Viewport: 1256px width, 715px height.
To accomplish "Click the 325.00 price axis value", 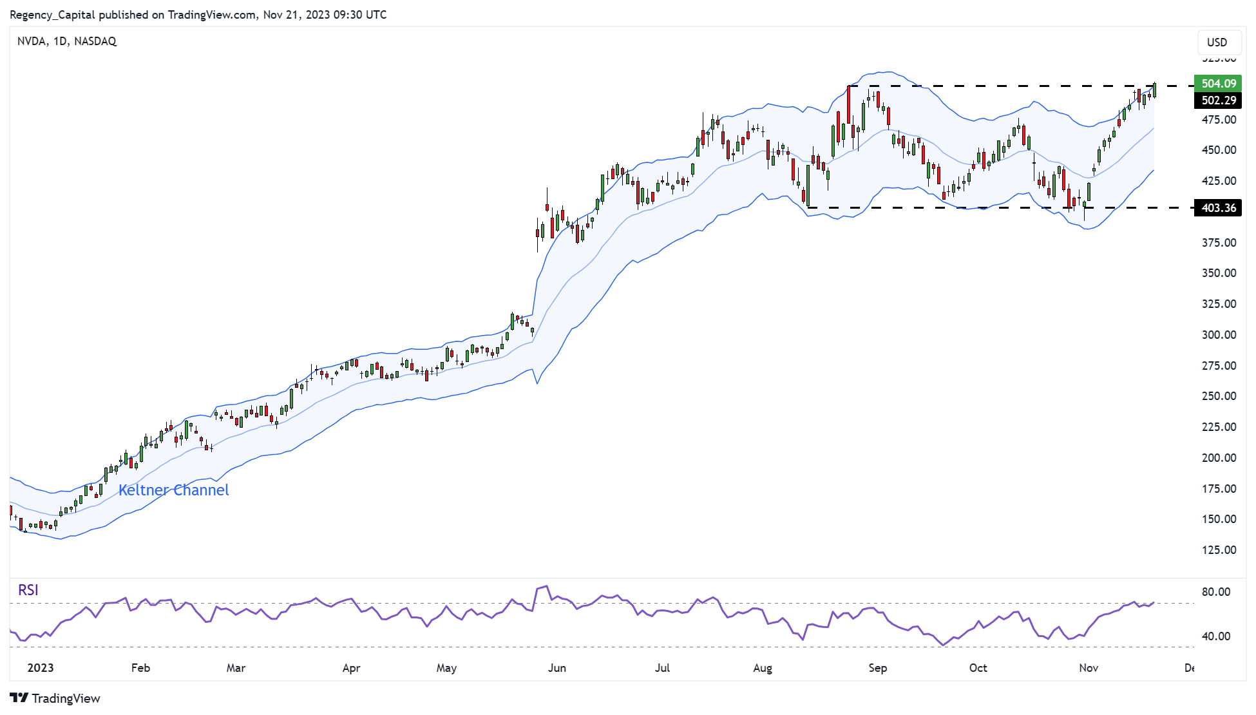I will (x=1219, y=304).
